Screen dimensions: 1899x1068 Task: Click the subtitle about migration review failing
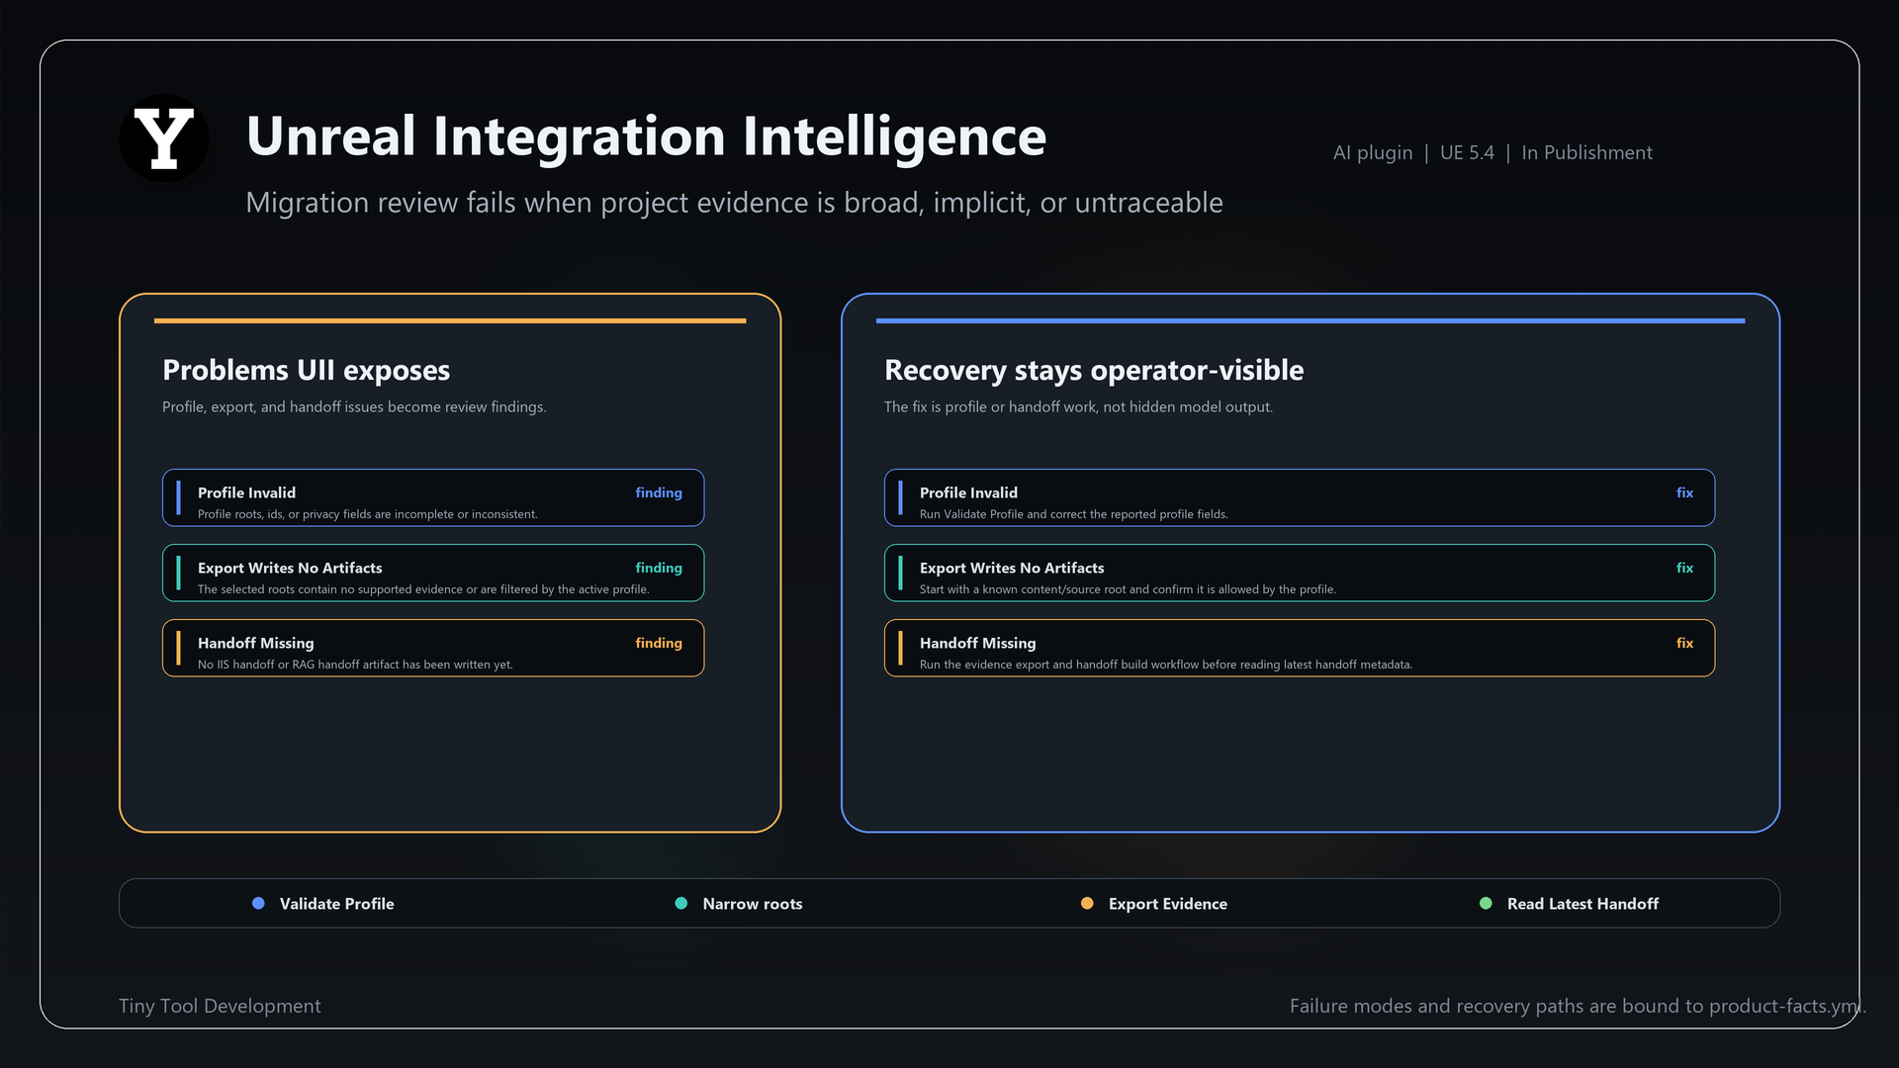pyautogui.click(x=734, y=203)
